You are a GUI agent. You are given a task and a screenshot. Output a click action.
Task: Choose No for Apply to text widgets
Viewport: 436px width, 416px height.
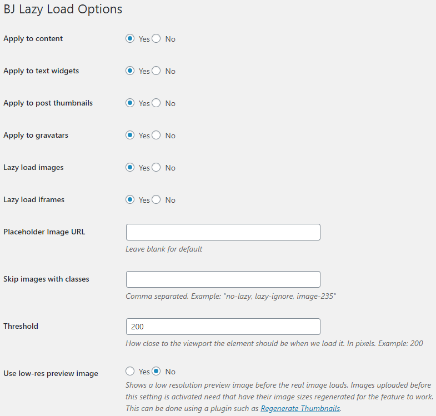click(157, 71)
